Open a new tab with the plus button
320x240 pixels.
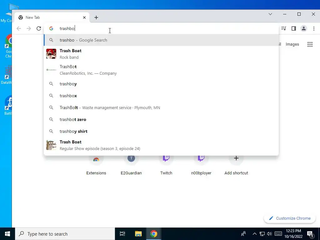[96, 17]
